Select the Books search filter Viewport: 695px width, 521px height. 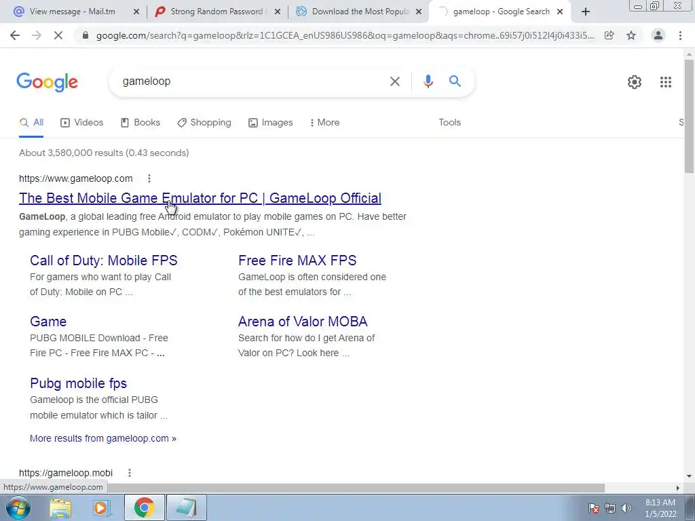140,123
